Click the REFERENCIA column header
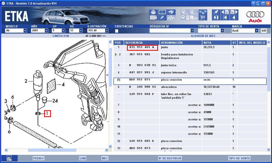Screen dimensions: 272x163 pyautogui.click(x=142, y=43)
